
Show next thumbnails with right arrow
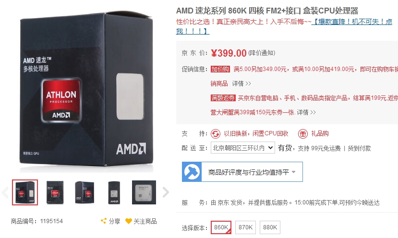point(166,192)
